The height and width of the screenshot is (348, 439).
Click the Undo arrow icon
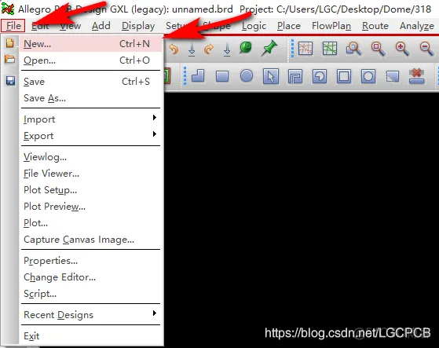[x=174, y=49]
